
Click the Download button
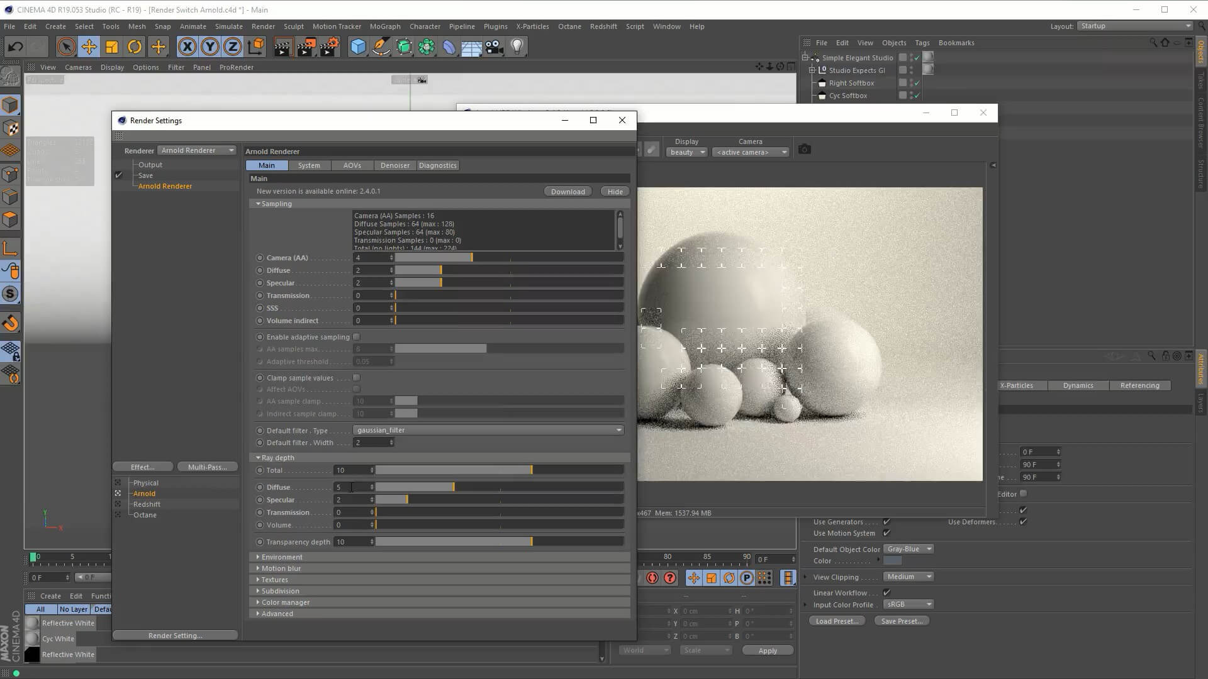click(x=568, y=192)
